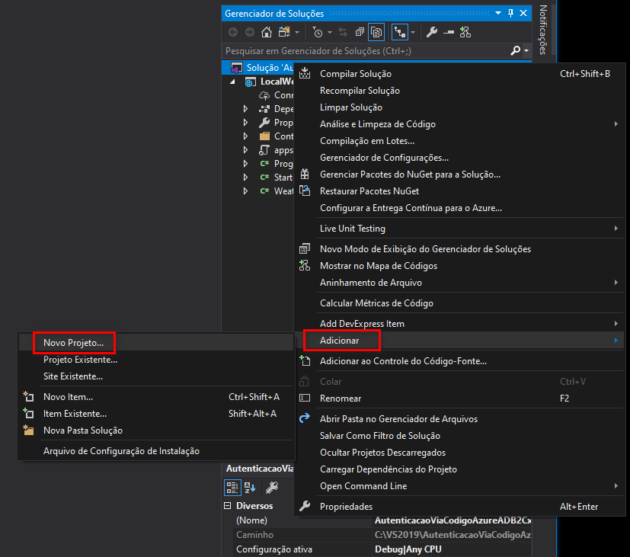Screen dimensions: 630x557
Task: Click the Property Pages wrench icon
Action: (271, 487)
